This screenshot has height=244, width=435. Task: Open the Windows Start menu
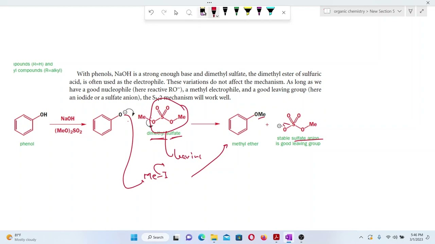pyautogui.click(x=134, y=237)
